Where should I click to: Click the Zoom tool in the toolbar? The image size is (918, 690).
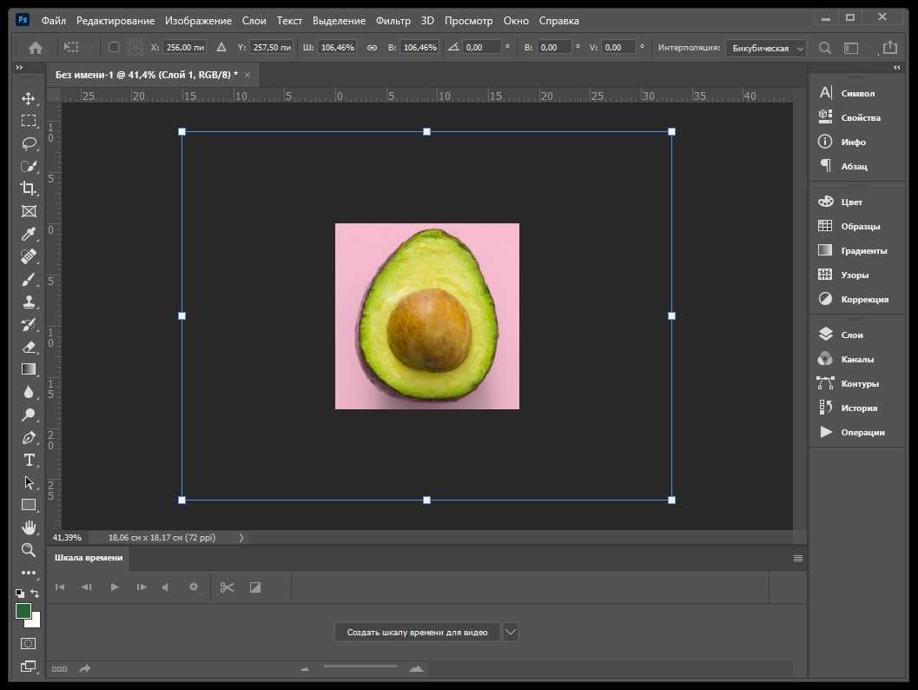(x=29, y=550)
